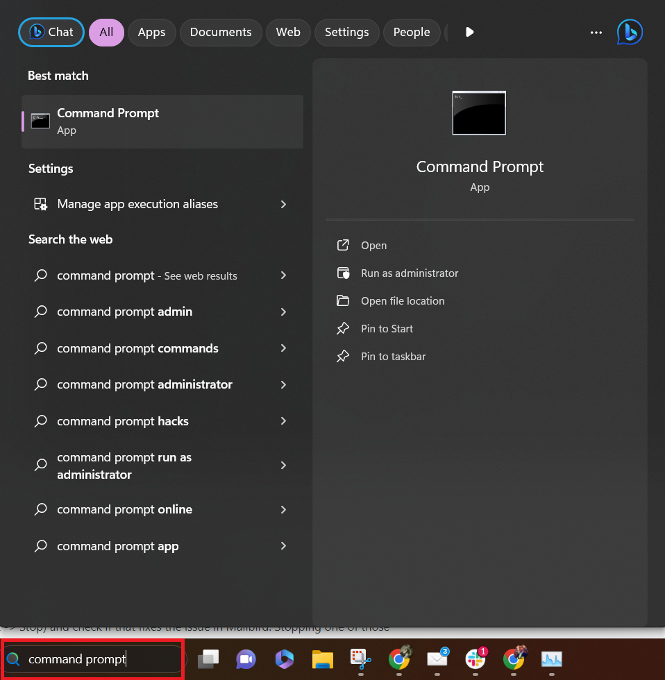Click Run as administrator

click(x=410, y=273)
